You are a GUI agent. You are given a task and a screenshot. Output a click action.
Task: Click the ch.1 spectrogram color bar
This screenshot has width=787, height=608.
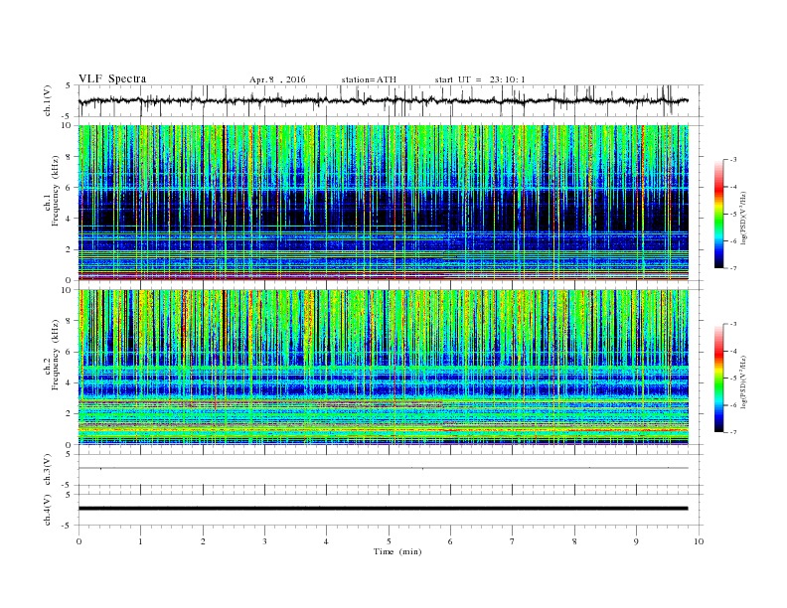718,214
